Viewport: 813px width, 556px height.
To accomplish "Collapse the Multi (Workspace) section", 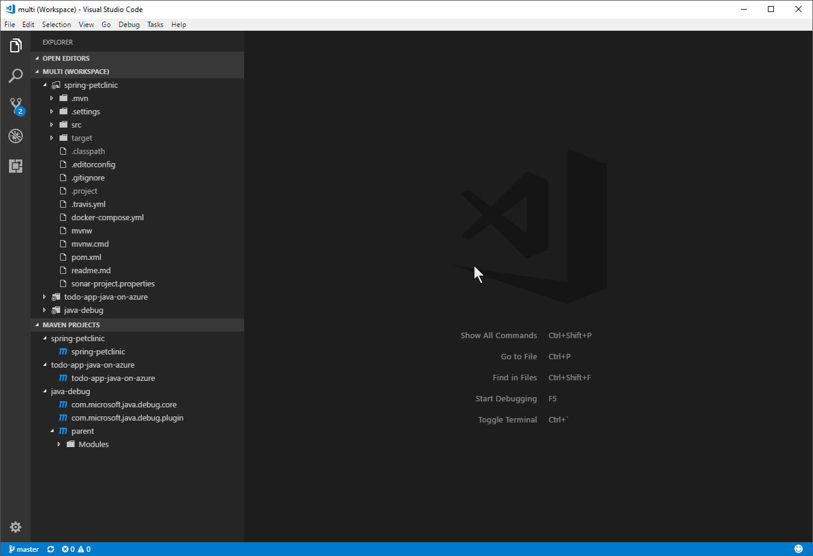I will (x=37, y=72).
